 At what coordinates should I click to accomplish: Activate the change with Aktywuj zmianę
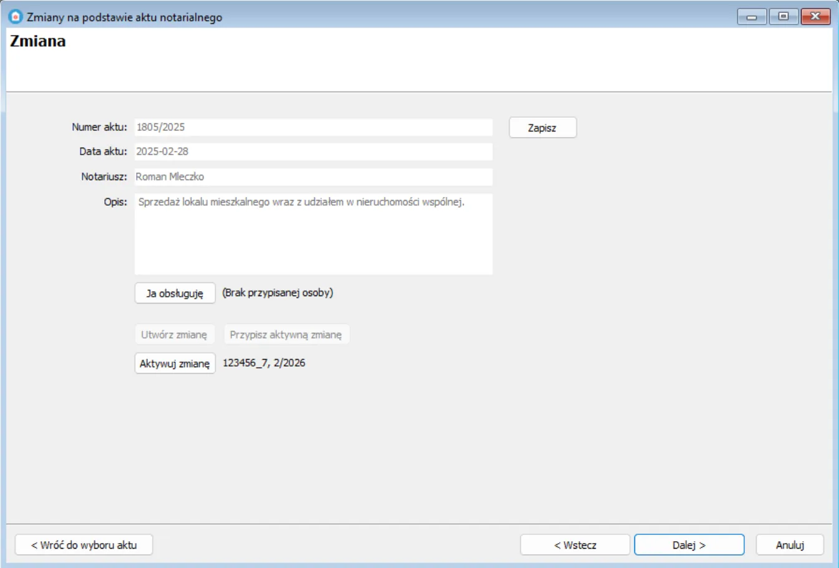click(175, 363)
